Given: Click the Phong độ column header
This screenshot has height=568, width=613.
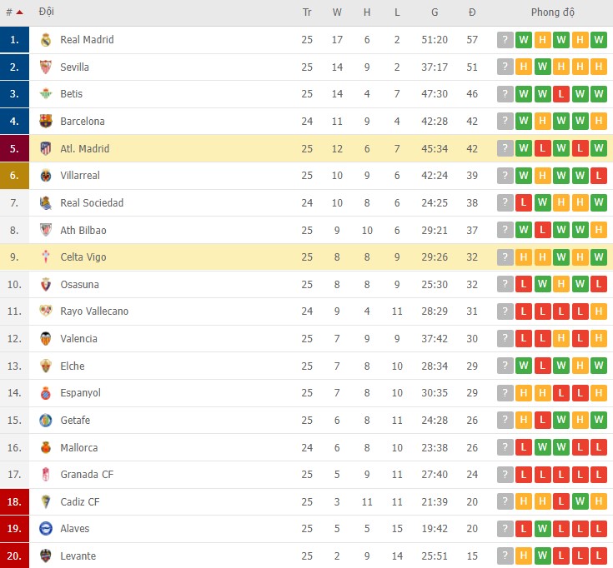Looking at the screenshot, I should tap(553, 12).
